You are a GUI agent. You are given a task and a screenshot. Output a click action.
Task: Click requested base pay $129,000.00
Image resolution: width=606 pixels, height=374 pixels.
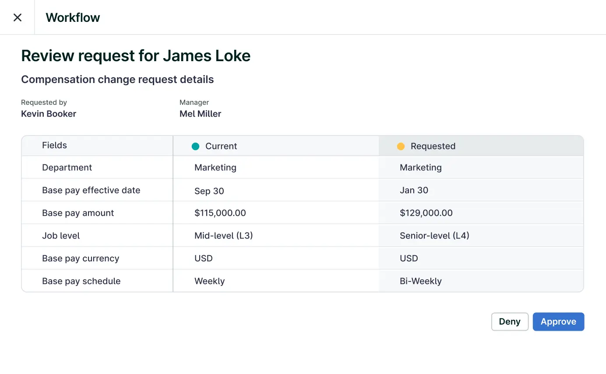click(x=426, y=213)
